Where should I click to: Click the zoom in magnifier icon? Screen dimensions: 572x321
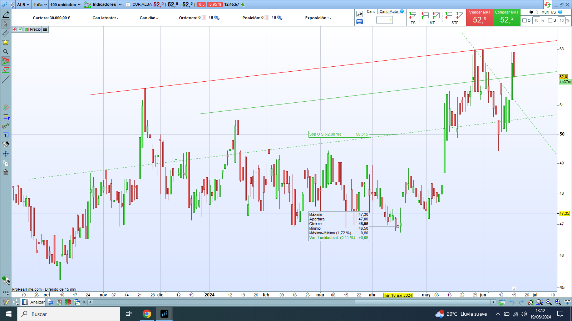pyautogui.click(x=558, y=302)
